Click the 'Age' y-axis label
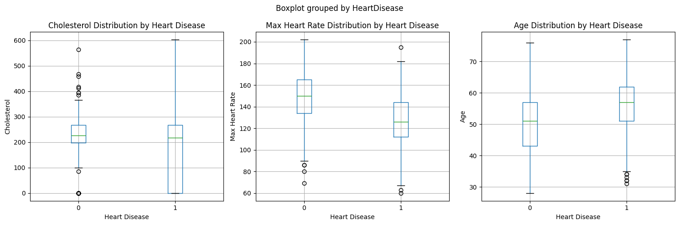Image resolution: width=679 pixels, height=225 pixels. pos(463,116)
